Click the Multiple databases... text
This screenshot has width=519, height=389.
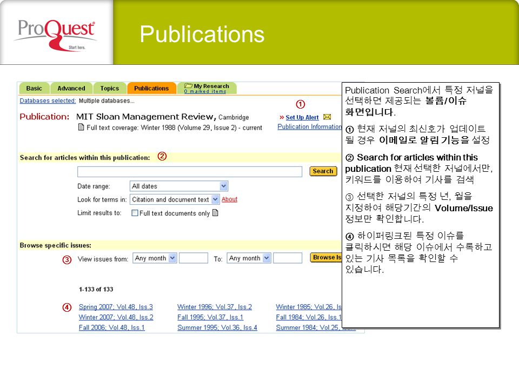[107, 100]
